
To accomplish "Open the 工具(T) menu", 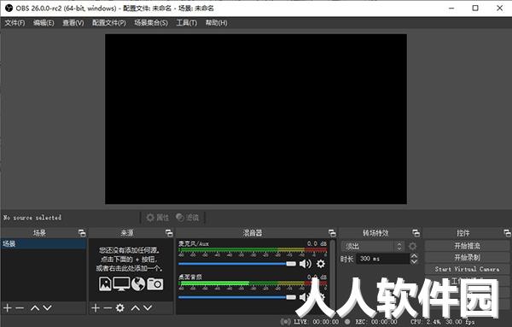I will tap(186, 23).
